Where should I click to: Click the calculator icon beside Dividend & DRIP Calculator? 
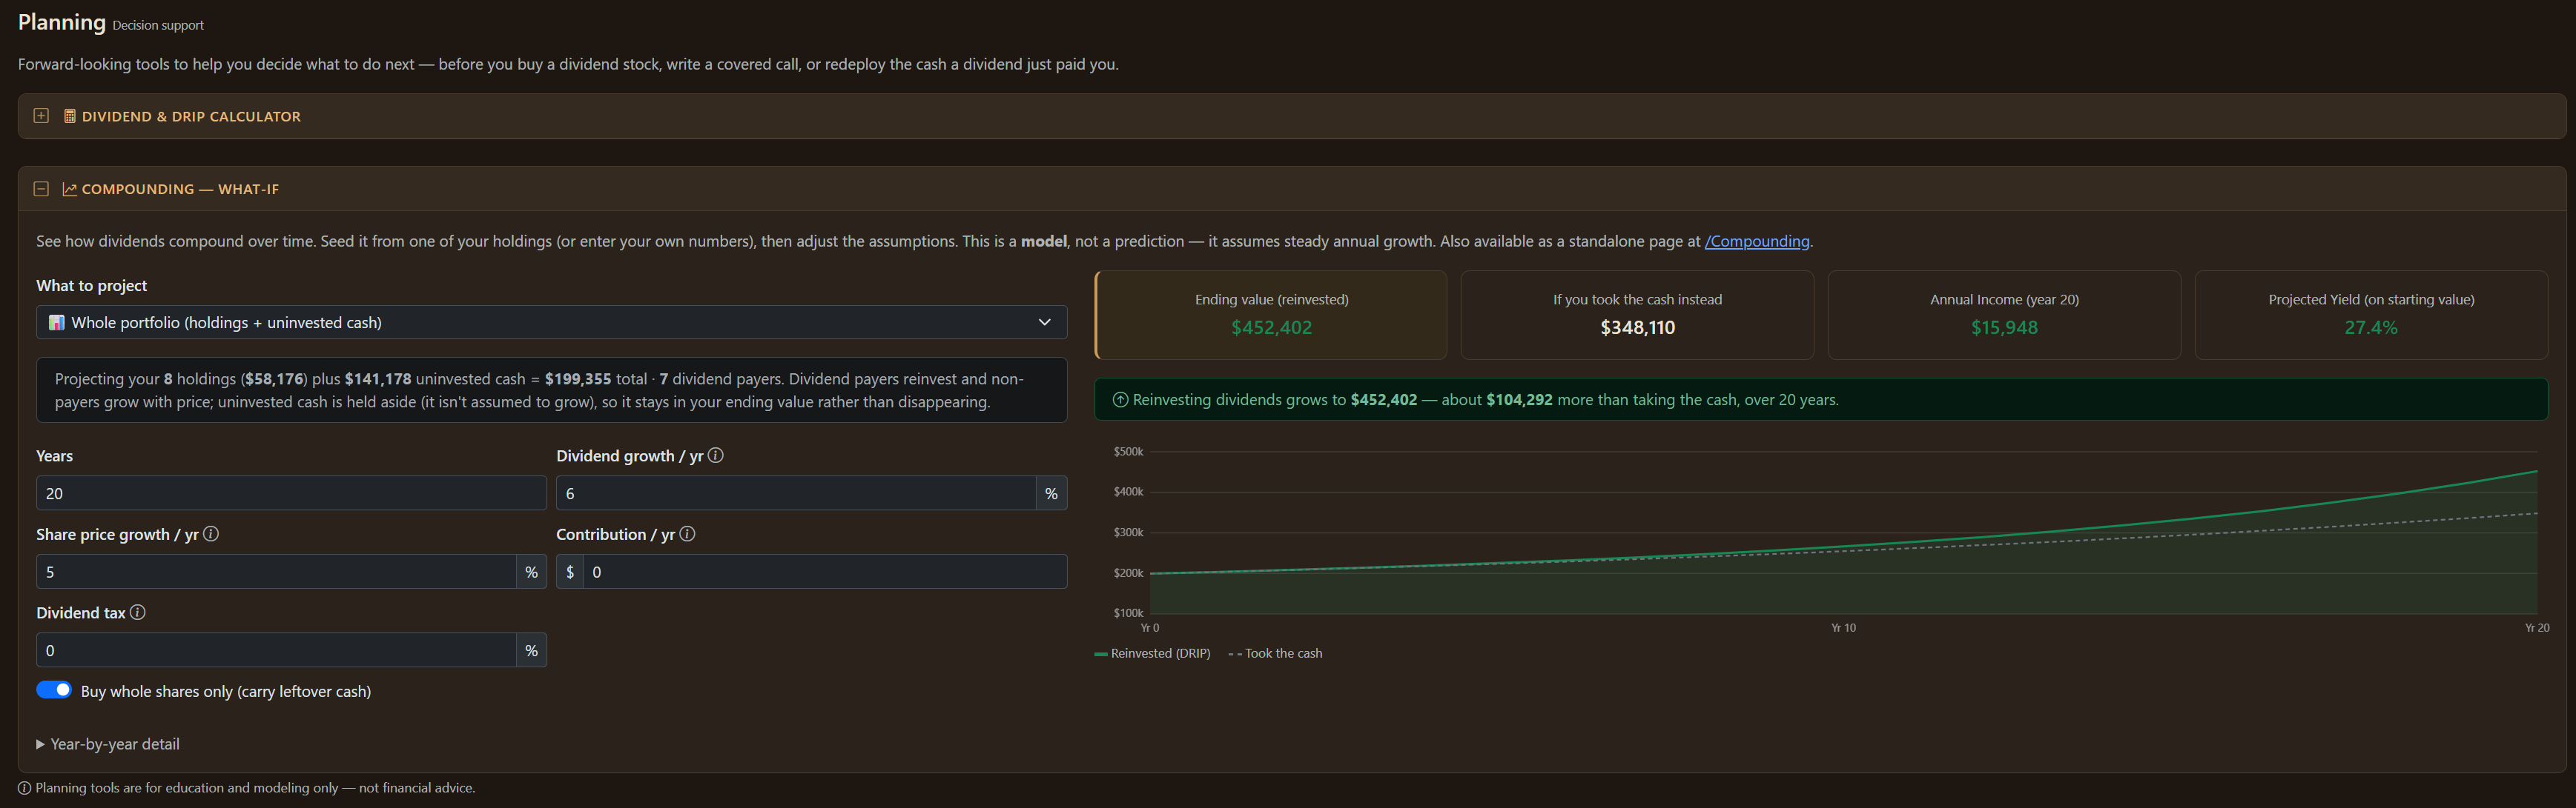[x=70, y=116]
